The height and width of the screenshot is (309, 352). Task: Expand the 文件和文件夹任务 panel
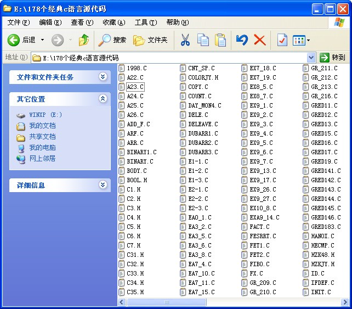pos(103,77)
